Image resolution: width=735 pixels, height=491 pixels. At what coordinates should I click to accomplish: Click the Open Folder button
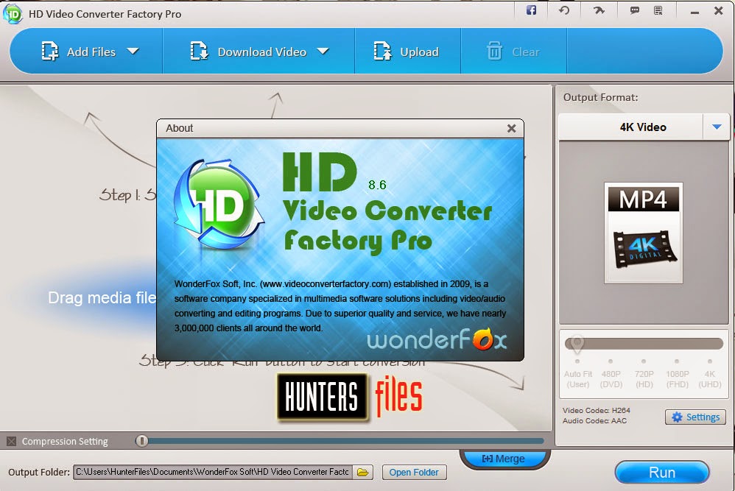[414, 473]
